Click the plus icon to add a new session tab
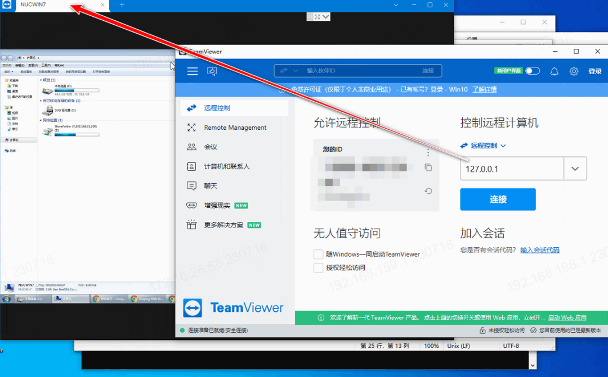Viewport: 608px width, 377px height. point(122,5)
